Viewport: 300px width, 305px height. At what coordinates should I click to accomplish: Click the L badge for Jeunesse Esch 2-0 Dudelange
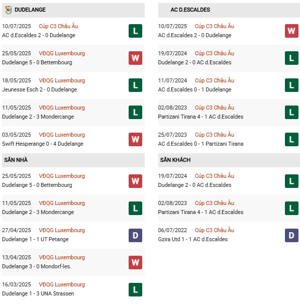pos(135,85)
